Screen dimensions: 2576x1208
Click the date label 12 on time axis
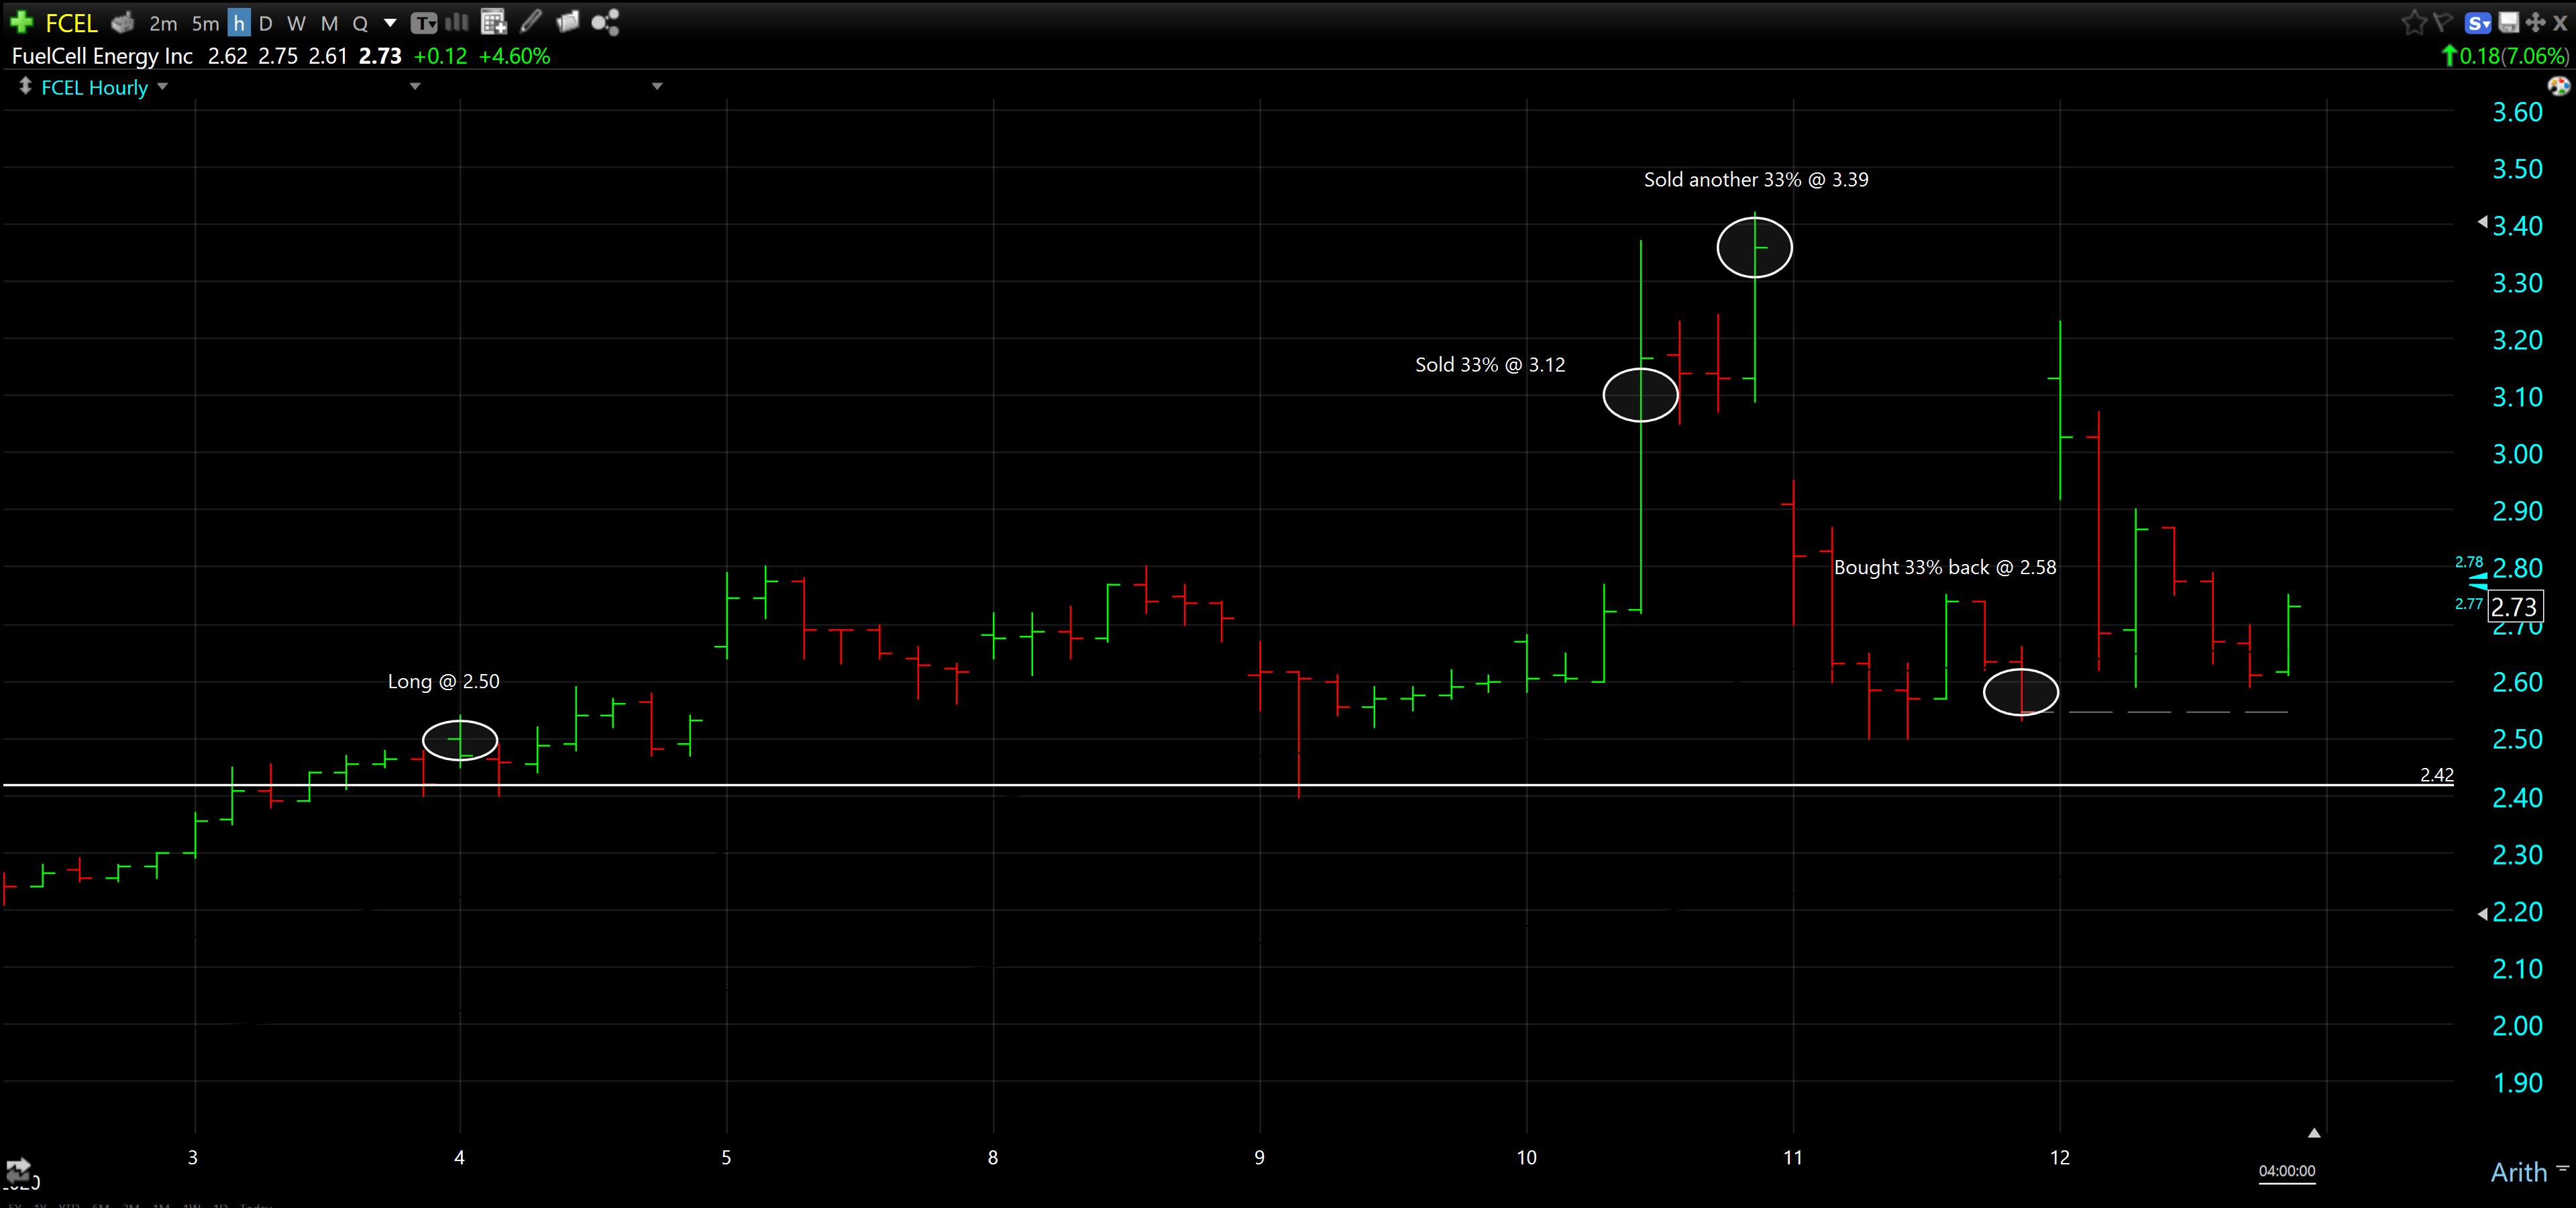[x=2060, y=1158]
